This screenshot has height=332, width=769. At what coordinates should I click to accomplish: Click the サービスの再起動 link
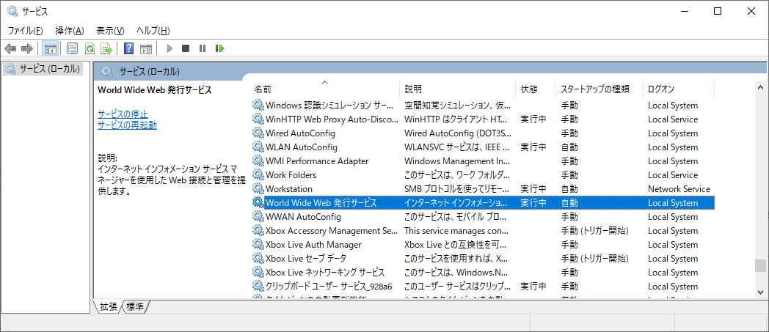[x=127, y=125]
